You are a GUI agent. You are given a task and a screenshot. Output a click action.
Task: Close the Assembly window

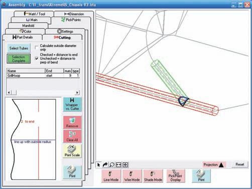pyautogui.click(x=247, y=5)
